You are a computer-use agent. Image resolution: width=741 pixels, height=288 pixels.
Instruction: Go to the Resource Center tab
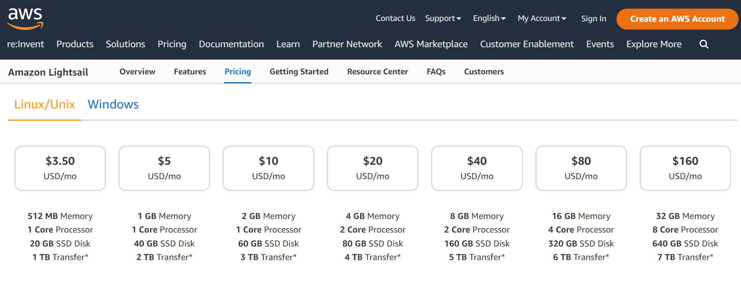[x=378, y=71]
